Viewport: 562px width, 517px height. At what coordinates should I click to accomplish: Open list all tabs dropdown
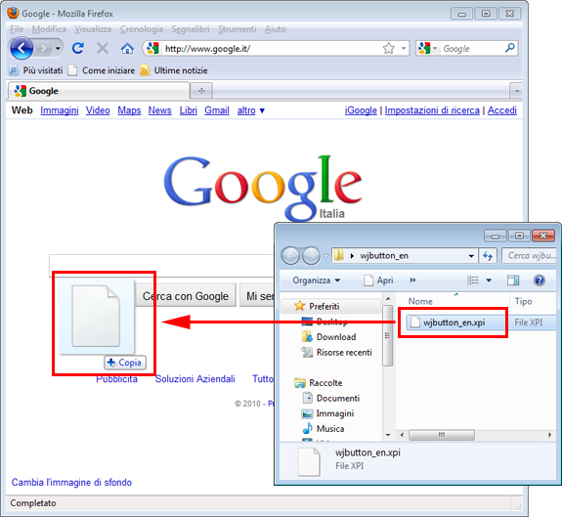516,91
